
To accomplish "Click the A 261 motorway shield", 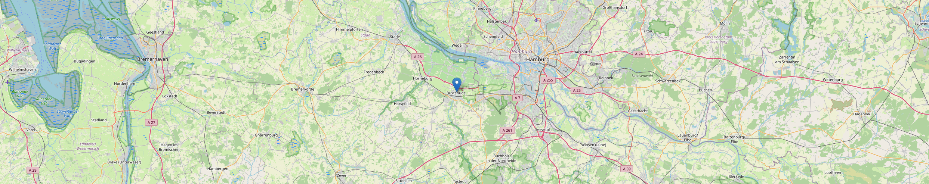I will (x=507, y=130).
